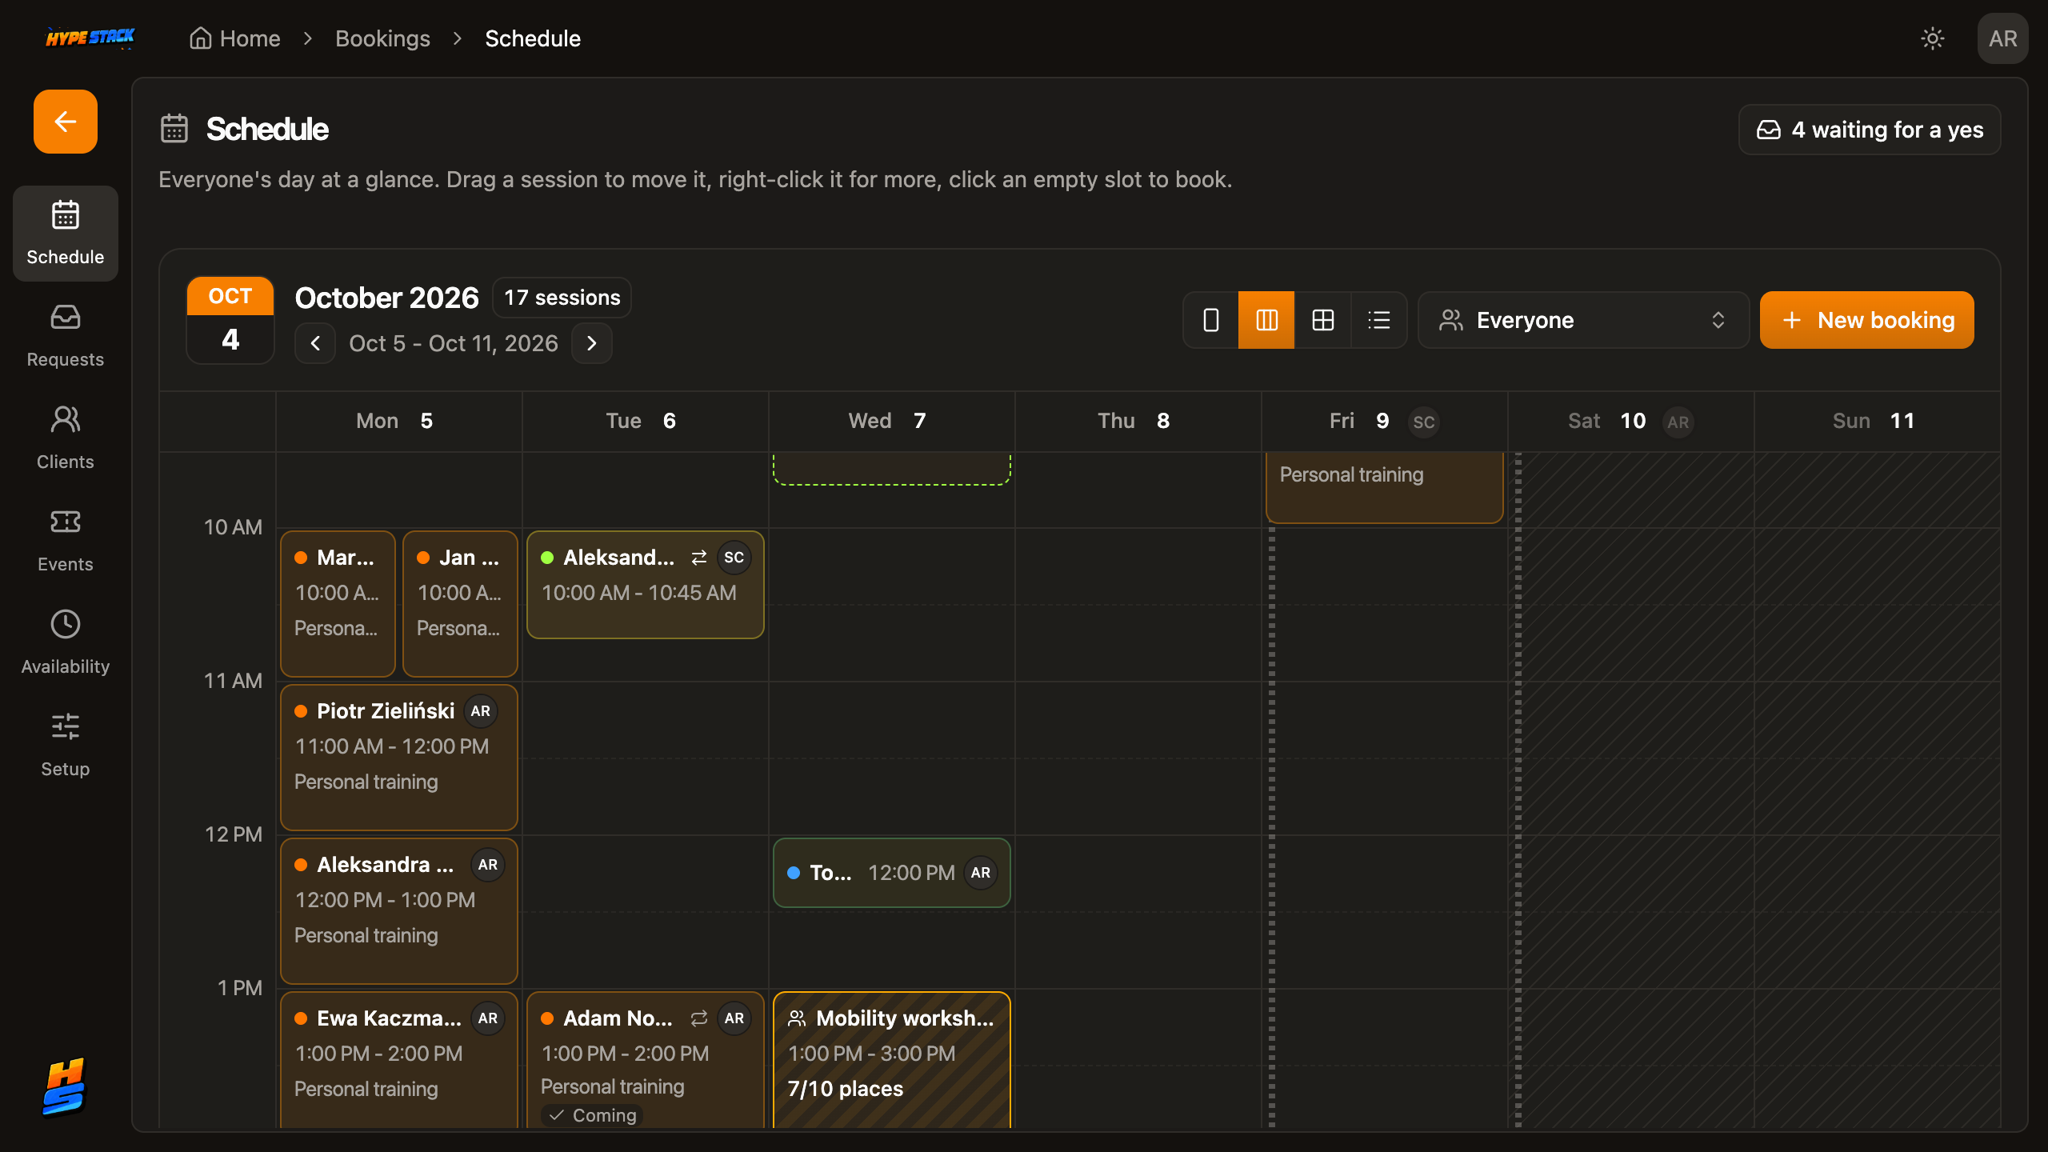Viewport: 2048px width, 1152px height.
Task: Open Availability clock in sidebar
Action: tap(66, 643)
